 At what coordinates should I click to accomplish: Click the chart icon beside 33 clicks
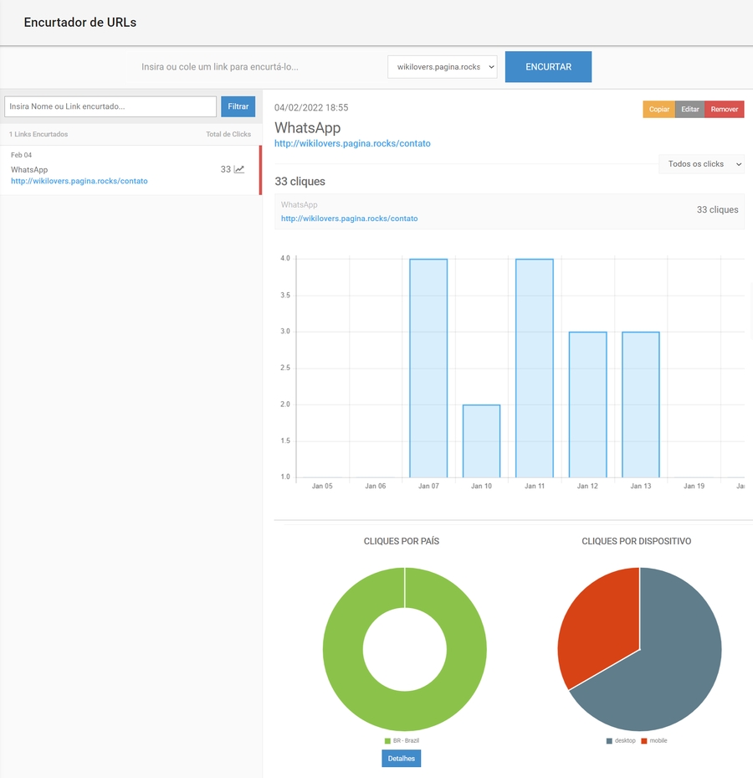click(x=239, y=169)
